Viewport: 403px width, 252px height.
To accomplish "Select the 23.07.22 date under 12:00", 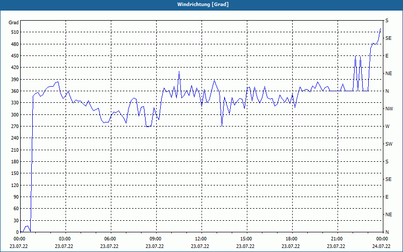I will click(x=200, y=246).
